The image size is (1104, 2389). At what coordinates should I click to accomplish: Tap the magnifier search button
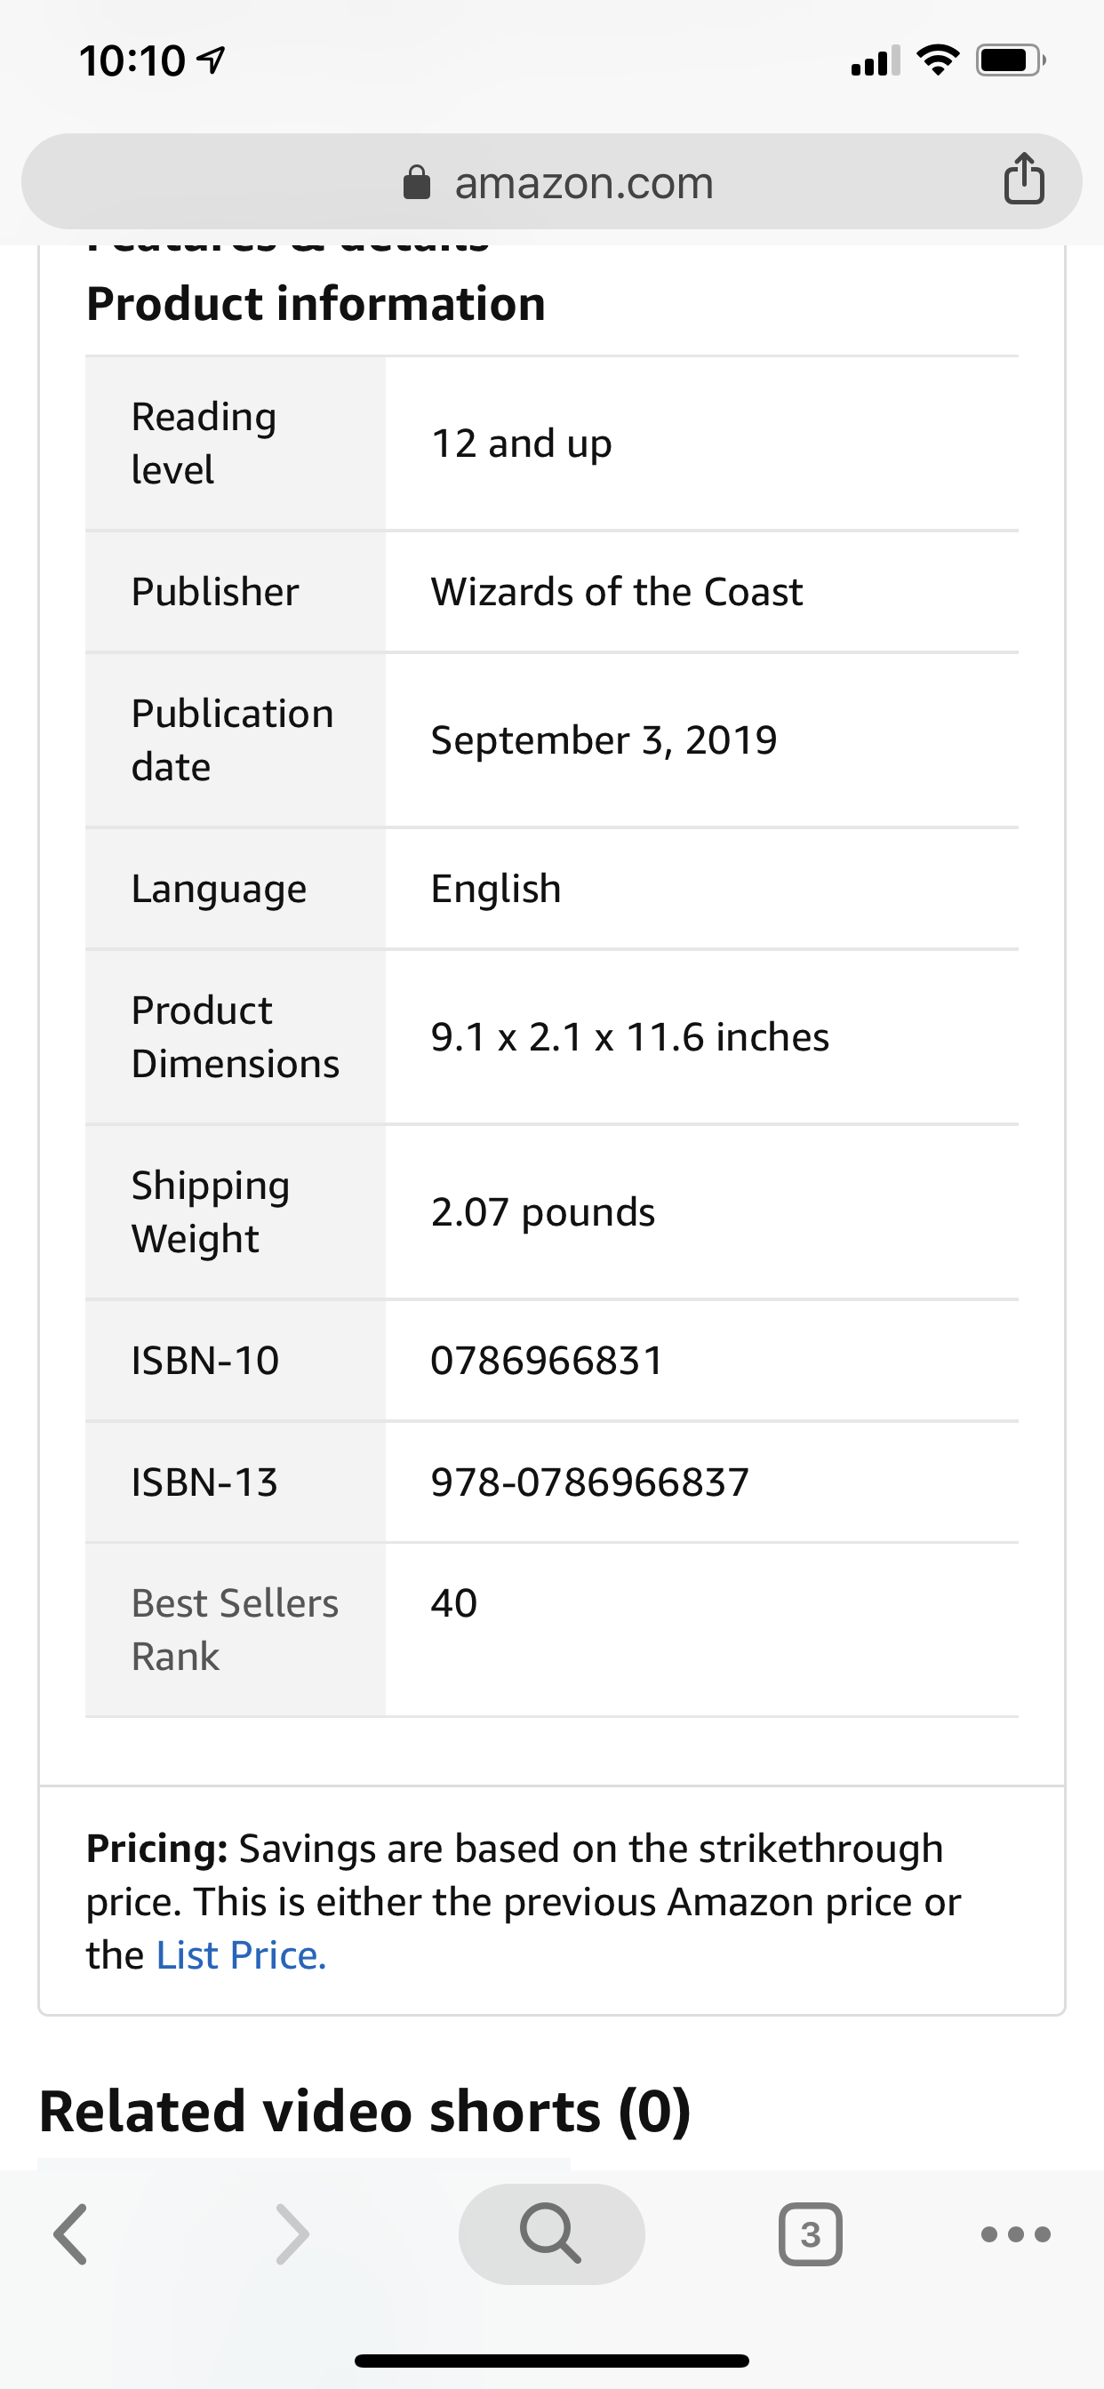[551, 2233]
